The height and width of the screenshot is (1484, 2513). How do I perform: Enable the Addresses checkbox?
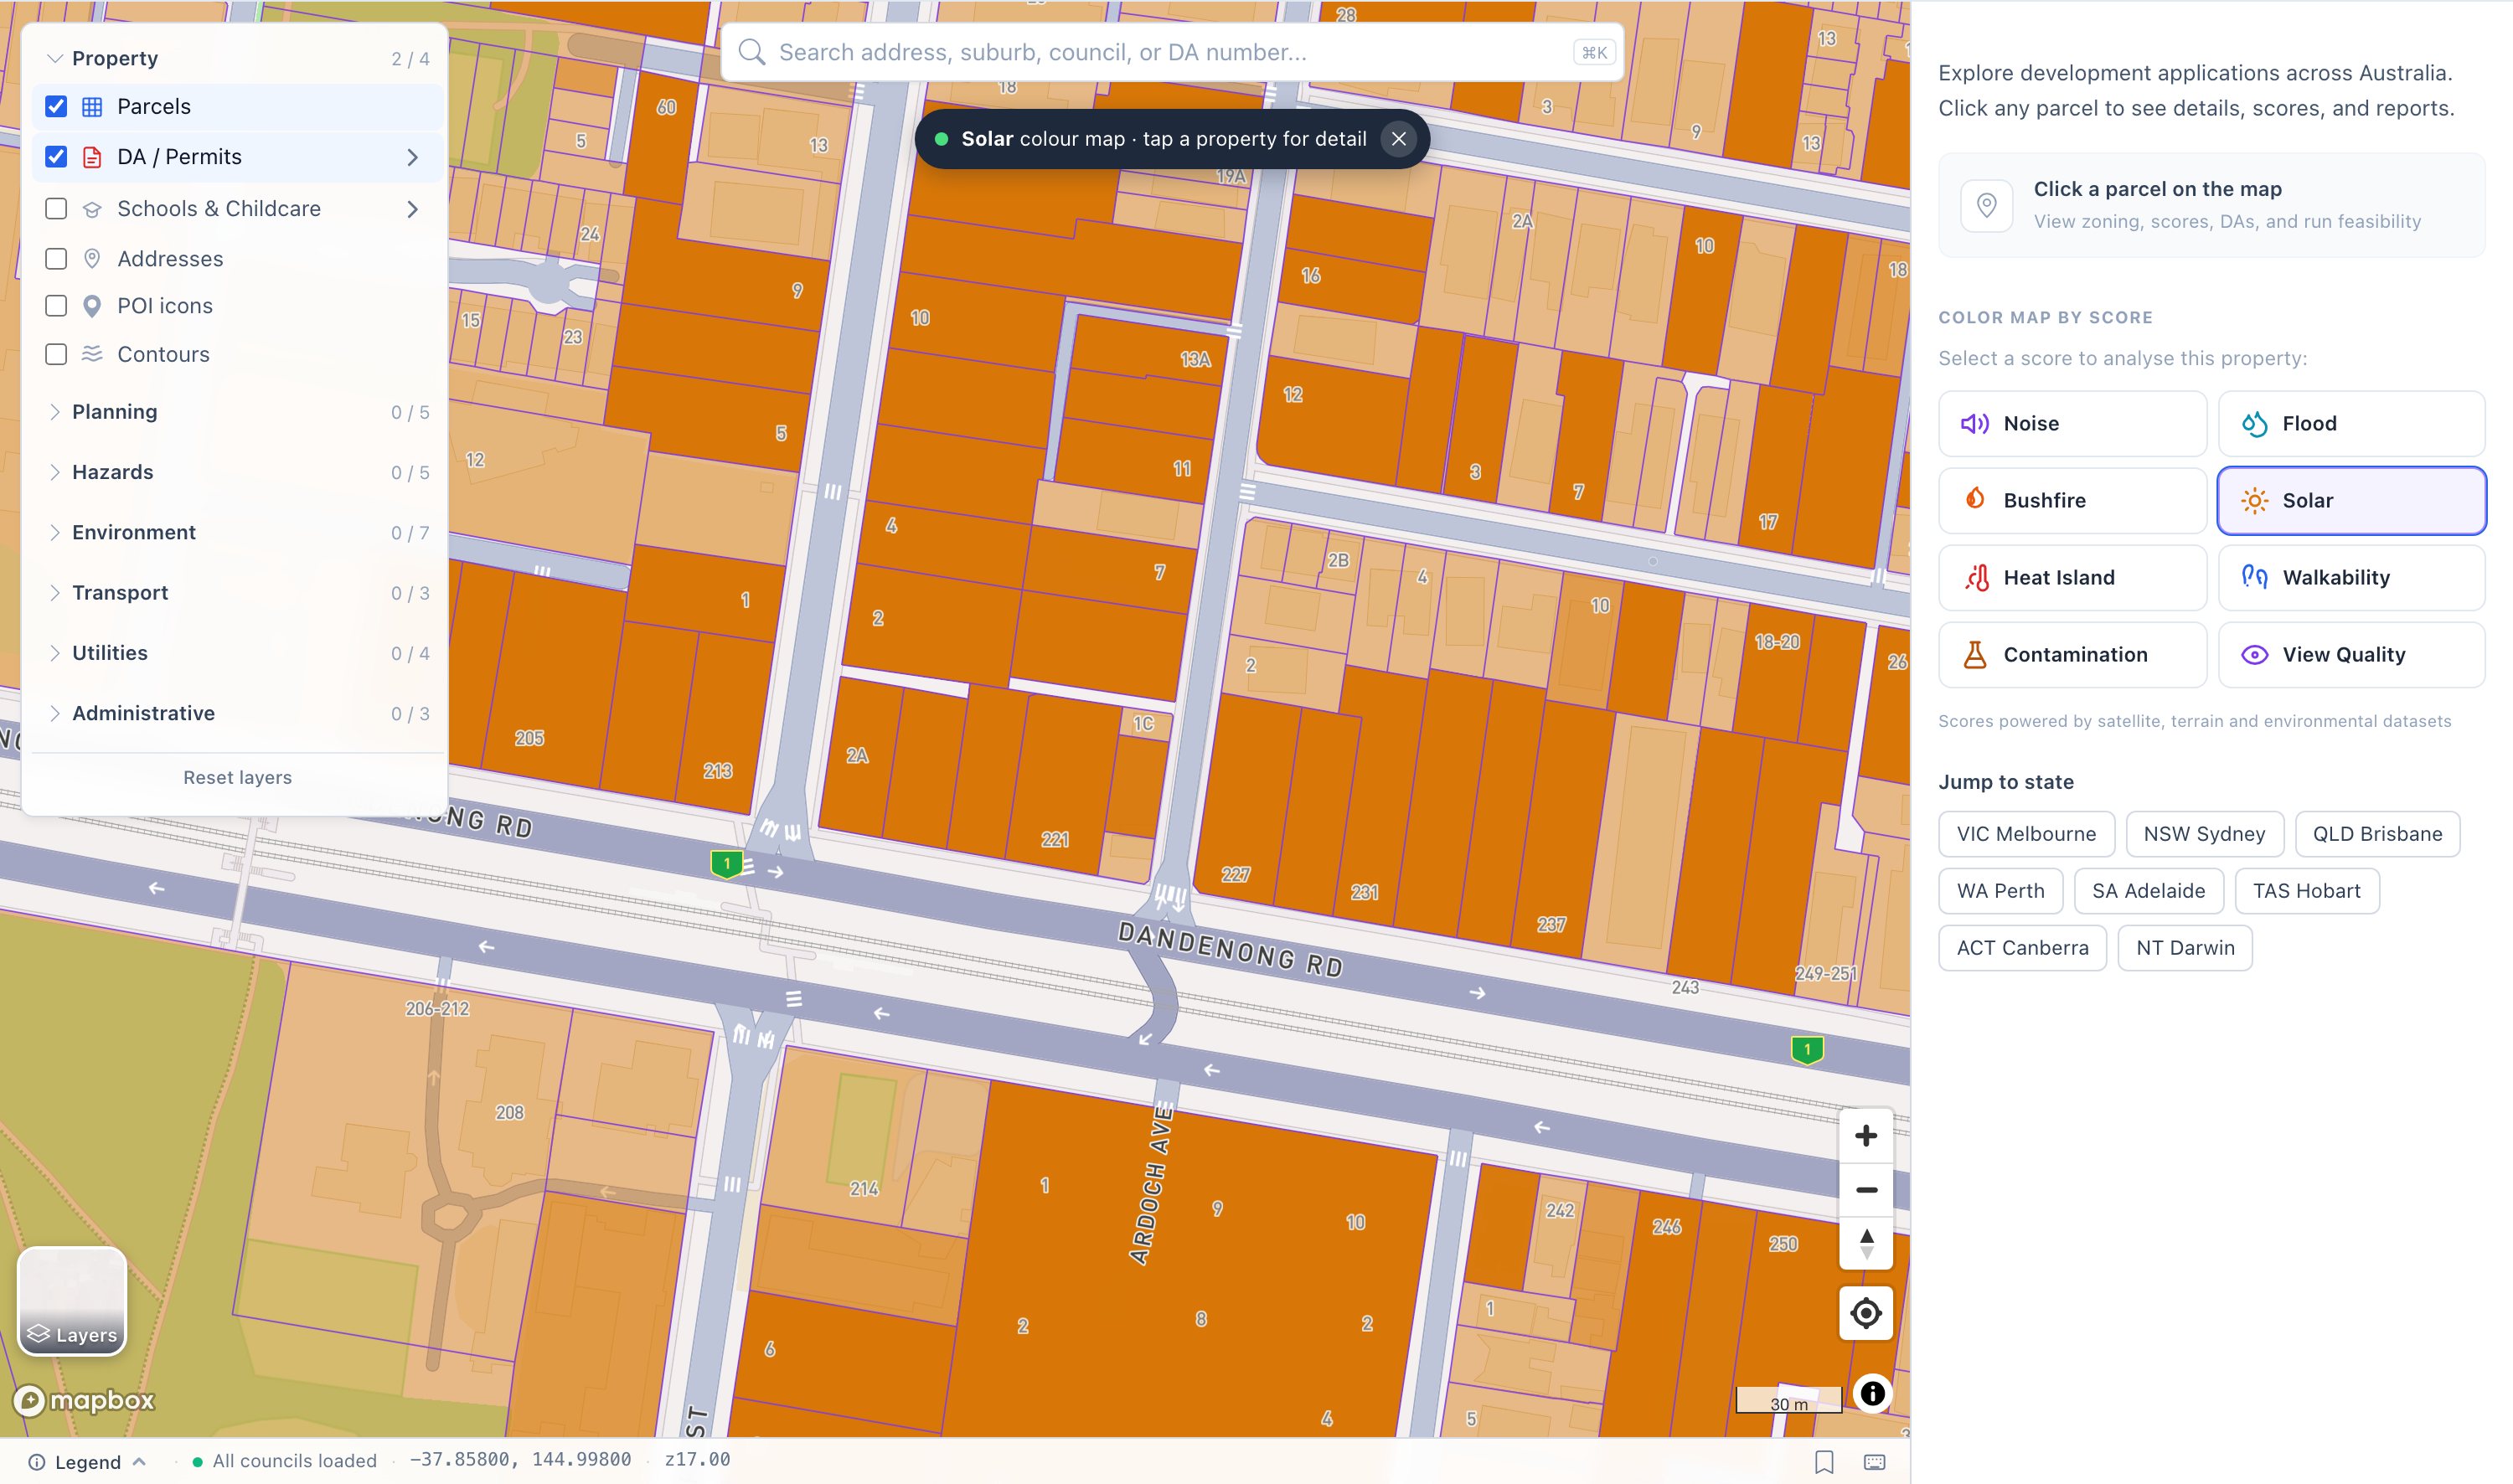(56, 259)
